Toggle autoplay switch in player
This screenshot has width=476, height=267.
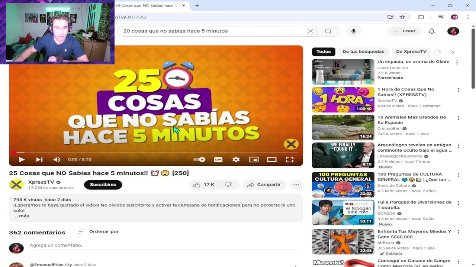tap(200, 159)
